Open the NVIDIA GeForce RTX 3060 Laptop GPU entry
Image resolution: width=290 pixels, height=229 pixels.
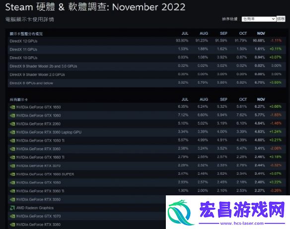pyautogui.click(x=49, y=132)
